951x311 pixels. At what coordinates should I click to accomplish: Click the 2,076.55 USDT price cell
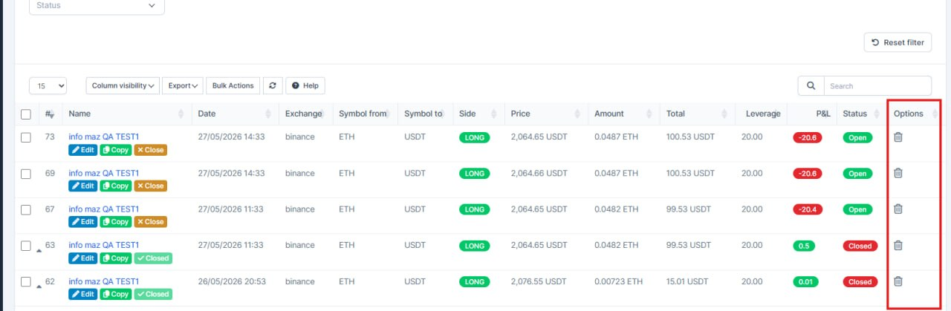pyautogui.click(x=539, y=281)
